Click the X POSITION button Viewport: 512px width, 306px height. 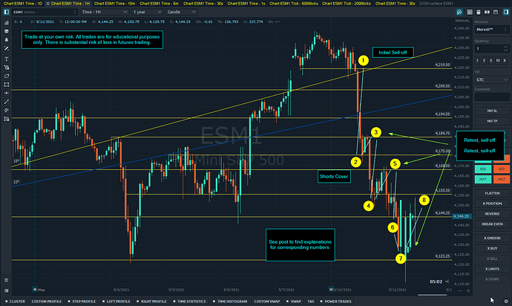[492, 204]
